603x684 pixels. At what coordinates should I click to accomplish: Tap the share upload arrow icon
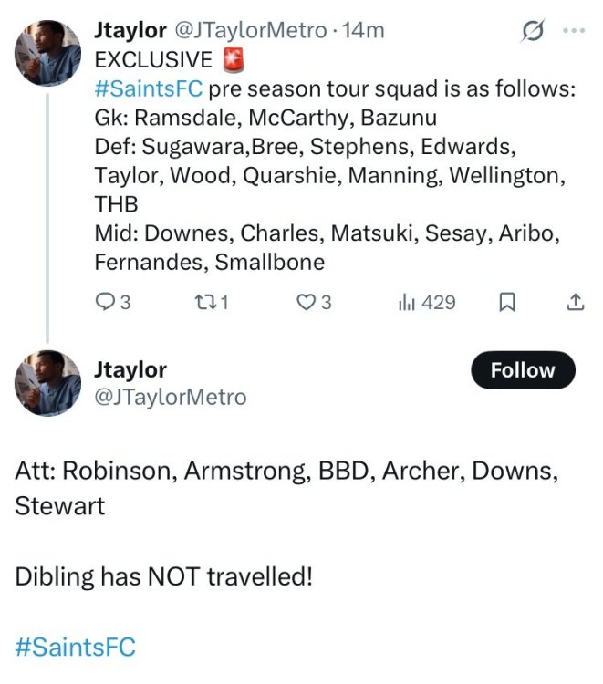(576, 302)
